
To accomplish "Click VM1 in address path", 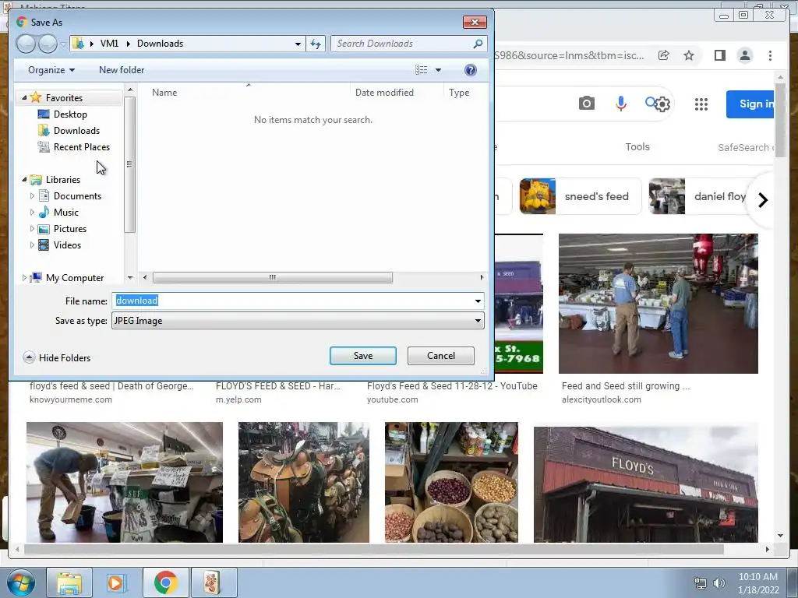I will (109, 44).
